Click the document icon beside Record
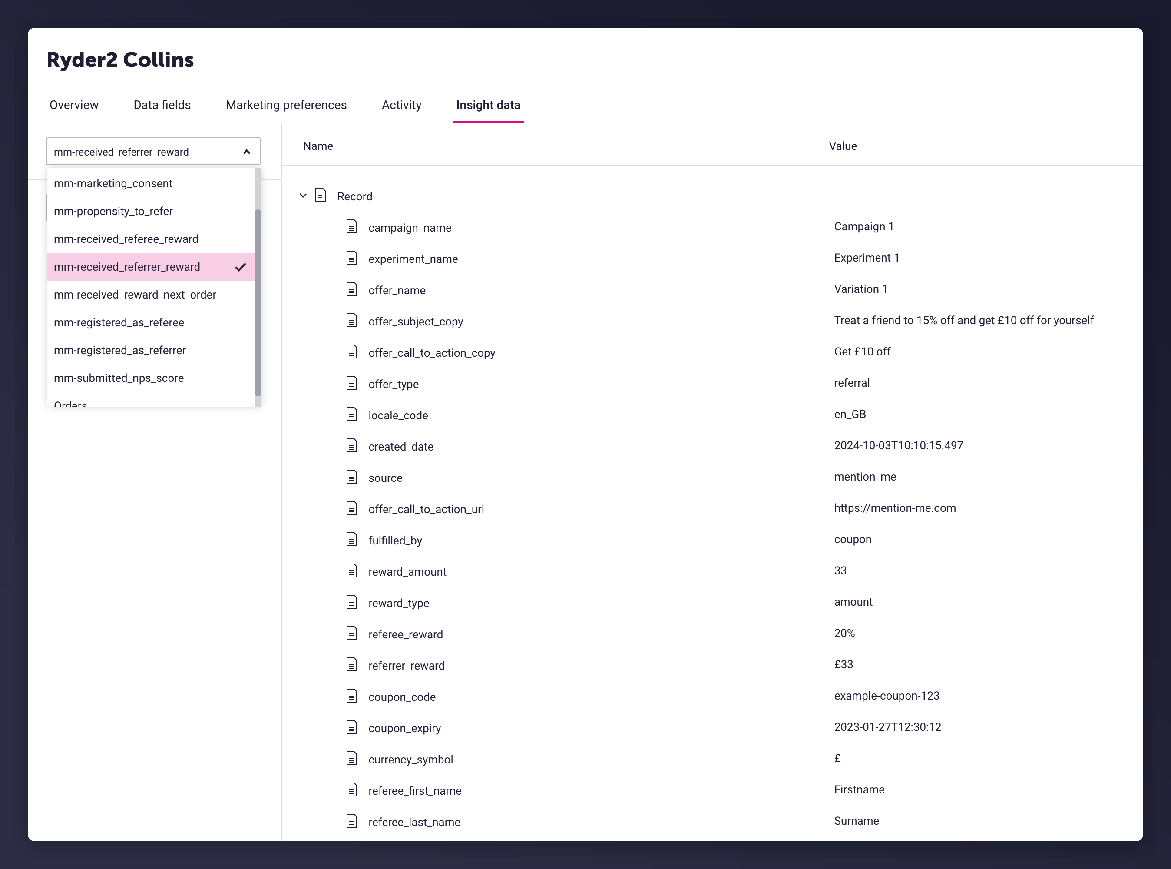Image resolution: width=1171 pixels, height=869 pixels. click(320, 196)
